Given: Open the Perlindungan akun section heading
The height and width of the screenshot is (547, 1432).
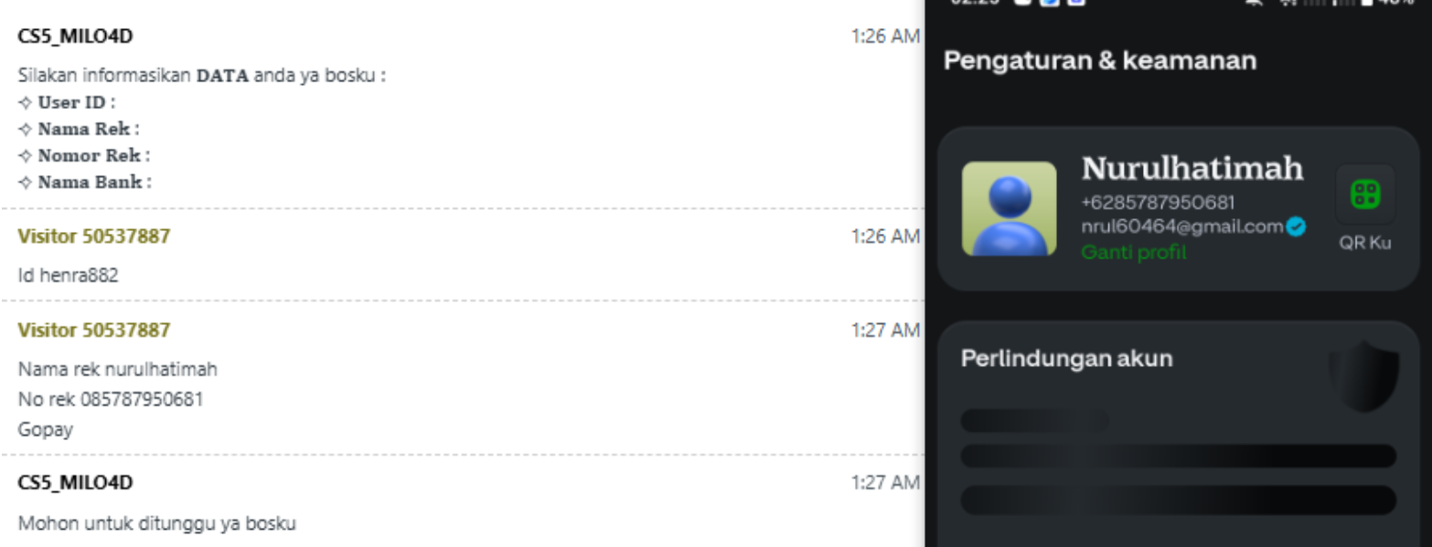Looking at the screenshot, I should [1066, 358].
